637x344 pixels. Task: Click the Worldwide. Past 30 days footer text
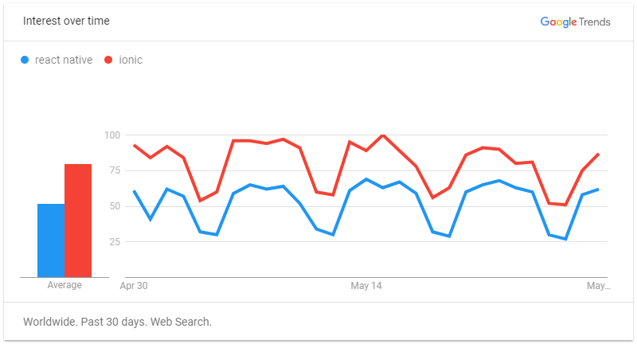[117, 322]
